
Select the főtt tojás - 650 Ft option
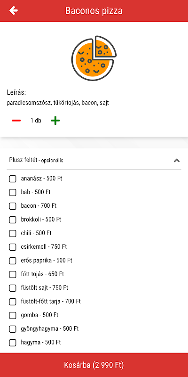click(x=13, y=274)
